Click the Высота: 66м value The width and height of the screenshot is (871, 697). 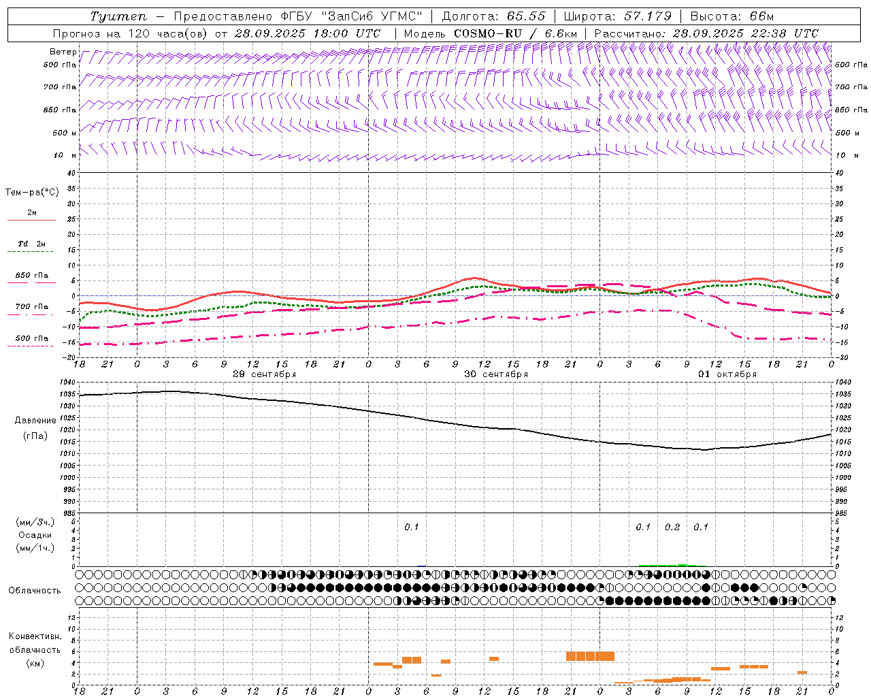tap(732, 16)
